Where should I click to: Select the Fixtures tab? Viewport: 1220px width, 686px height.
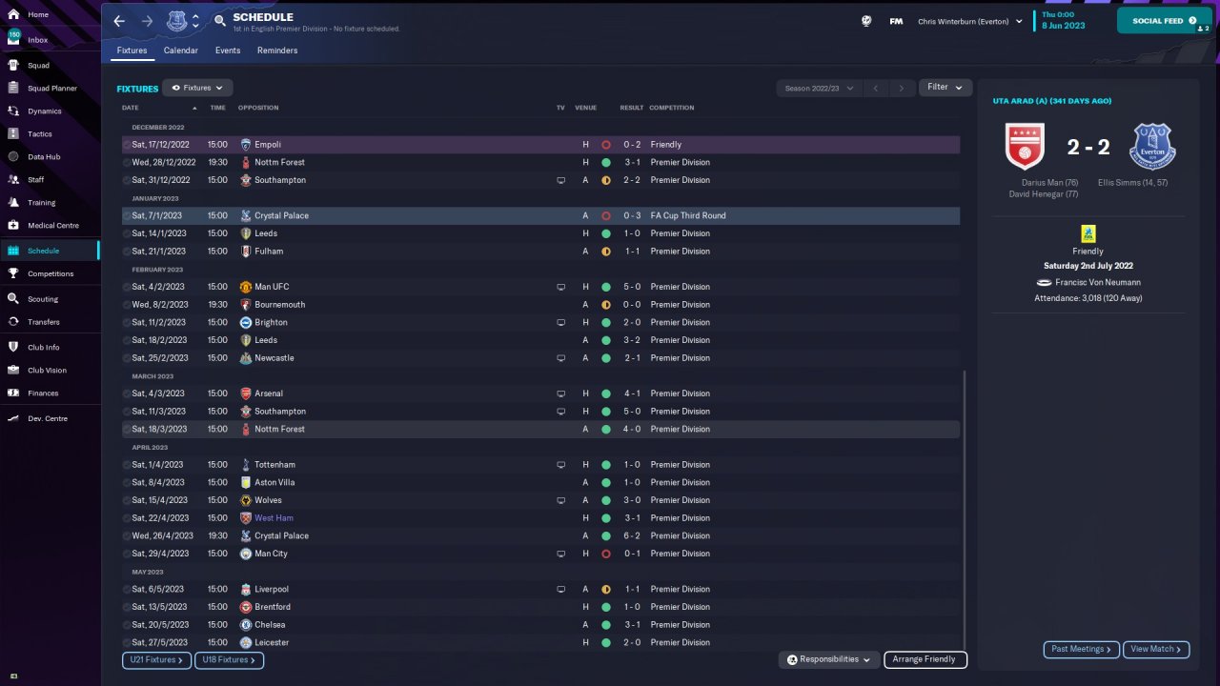132,50
